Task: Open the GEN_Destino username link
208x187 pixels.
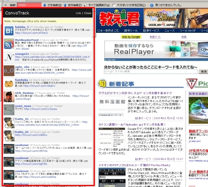Action: (25, 93)
